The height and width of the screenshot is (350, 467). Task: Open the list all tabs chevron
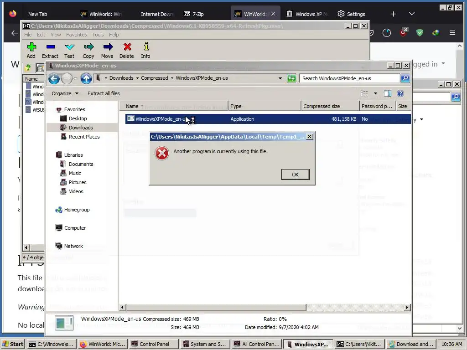coord(412,14)
